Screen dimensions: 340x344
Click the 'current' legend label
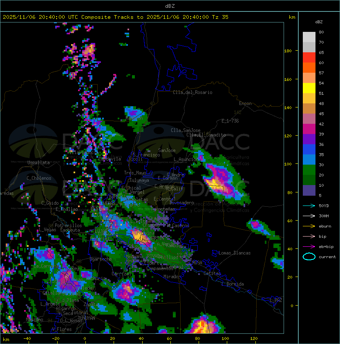click(327, 257)
